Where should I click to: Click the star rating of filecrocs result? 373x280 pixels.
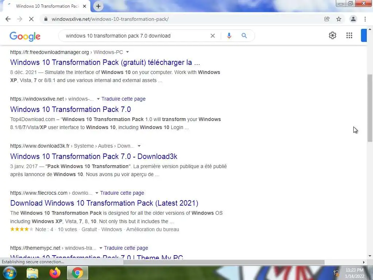click(x=21, y=229)
